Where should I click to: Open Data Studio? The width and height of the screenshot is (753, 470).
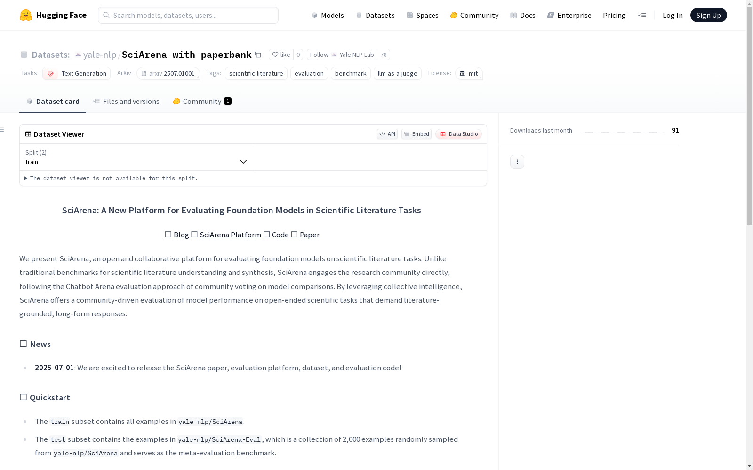[458, 134]
